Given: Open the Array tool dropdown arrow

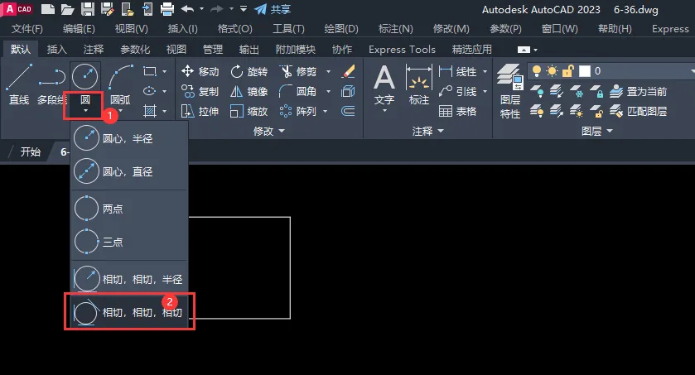Looking at the screenshot, I should (325, 111).
